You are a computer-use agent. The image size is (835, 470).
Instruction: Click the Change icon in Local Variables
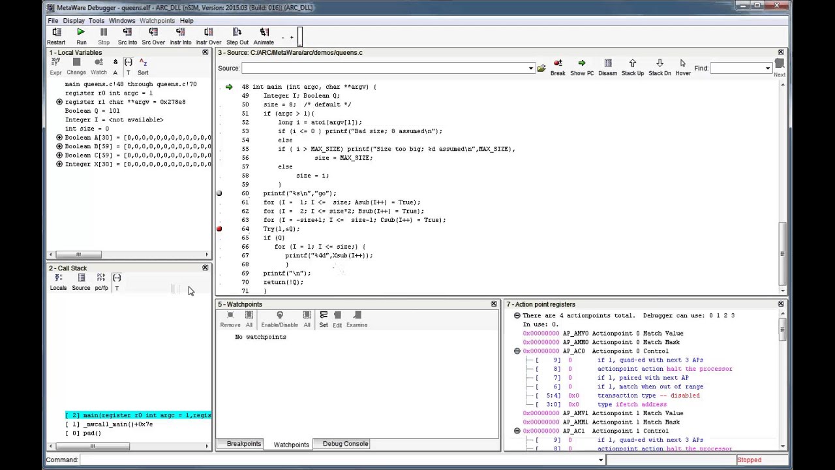[x=76, y=67]
